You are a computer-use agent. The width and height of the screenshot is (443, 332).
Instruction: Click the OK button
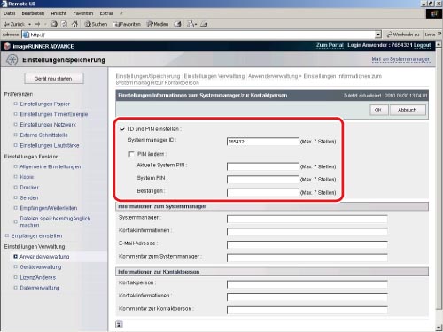tap(378, 110)
